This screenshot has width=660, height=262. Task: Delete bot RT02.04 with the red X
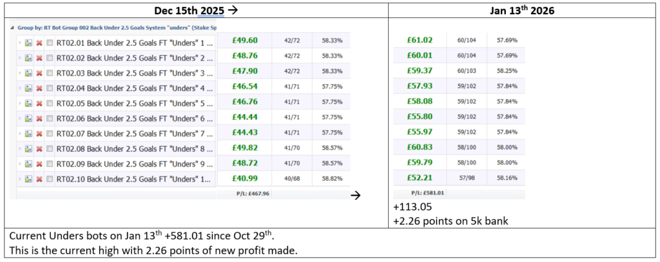click(39, 88)
